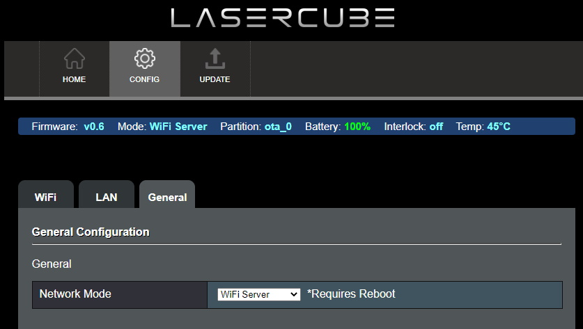This screenshot has height=329, width=583.
Task: Click the Battery 100% indicator
Action: (357, 127)
